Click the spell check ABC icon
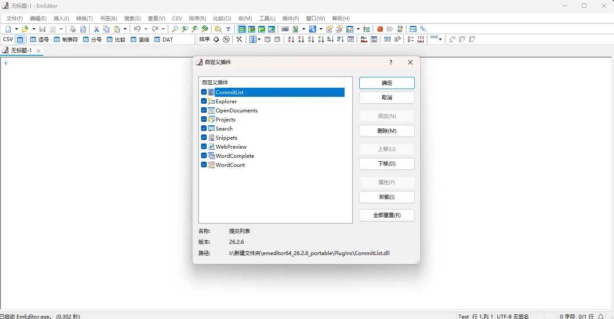 click(285, 29)
